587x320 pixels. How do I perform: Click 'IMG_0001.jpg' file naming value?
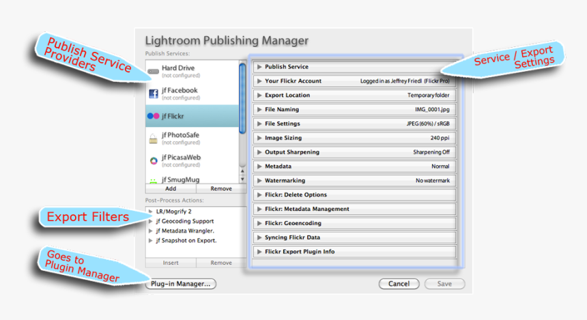tap(432, 109)
